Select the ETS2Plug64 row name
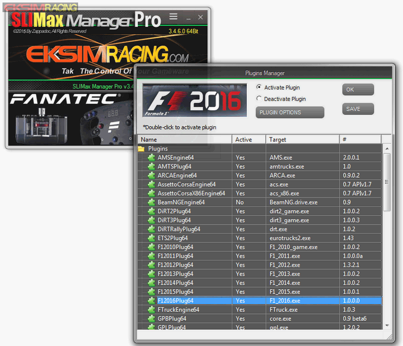 (x=173, y=238)
